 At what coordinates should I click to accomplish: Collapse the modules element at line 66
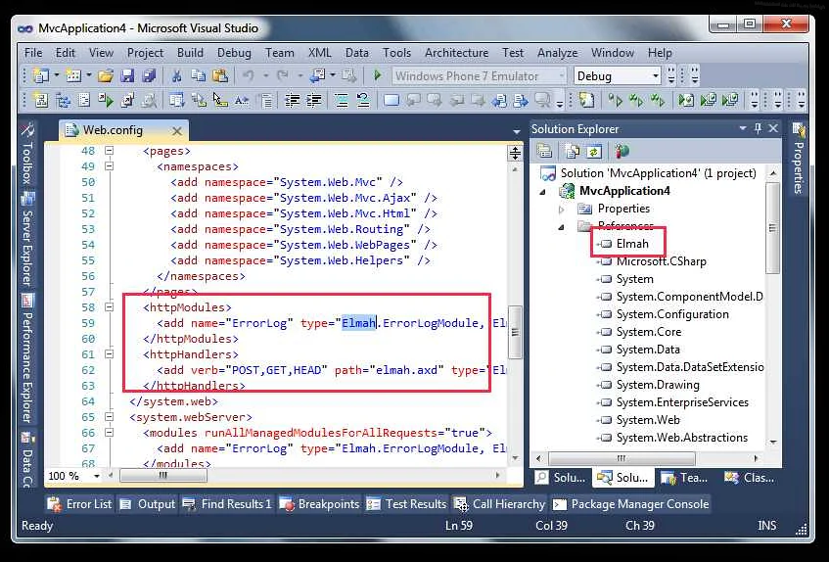click(x=109, y=433)
